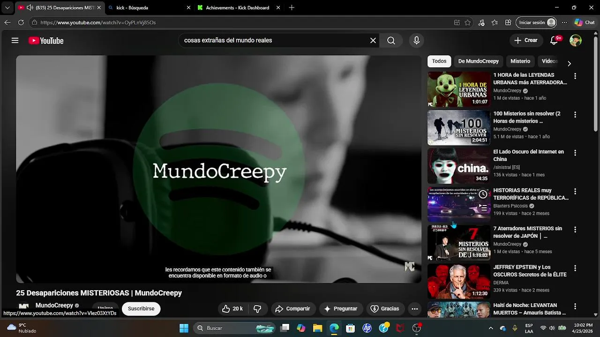Close the YouTube browser tab

click(x=99, y=7)
